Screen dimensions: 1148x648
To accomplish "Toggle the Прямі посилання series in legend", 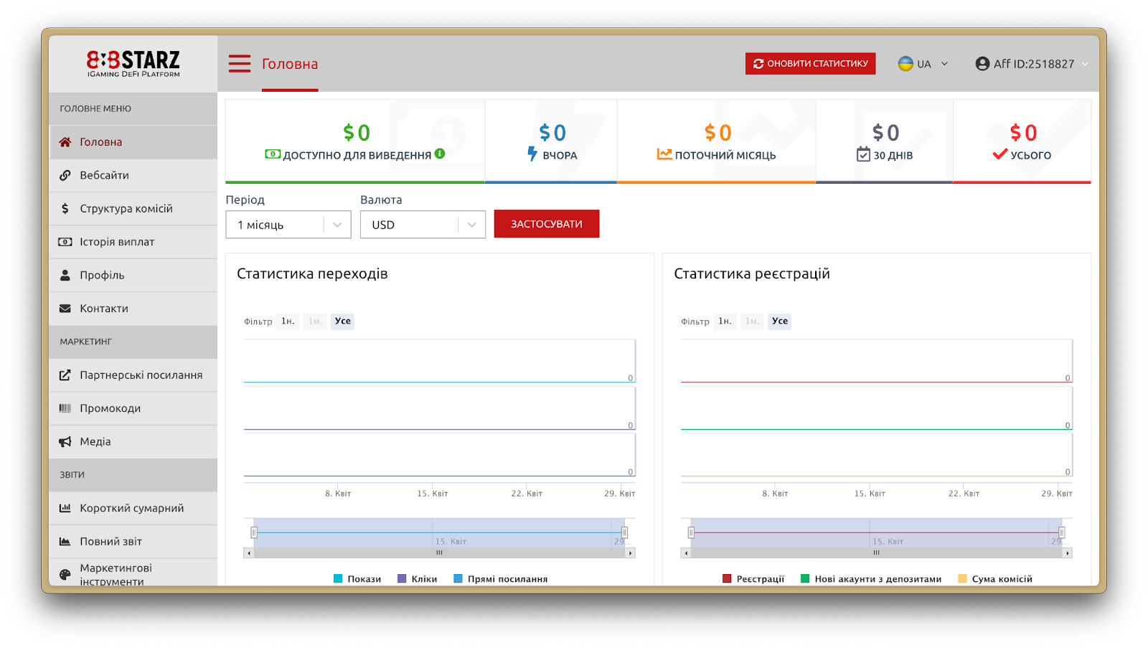I will click(x=501, y=578).
